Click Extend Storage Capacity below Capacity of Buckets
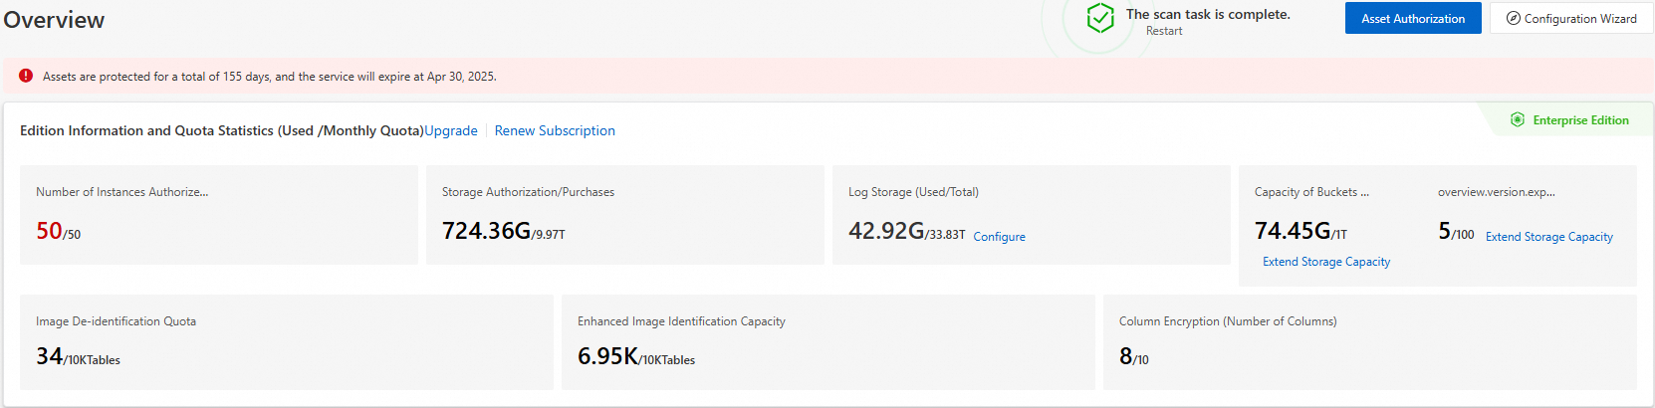The width and height of the screenshot is (1655, 408). pyautogui.click(x=1326, y=262)
